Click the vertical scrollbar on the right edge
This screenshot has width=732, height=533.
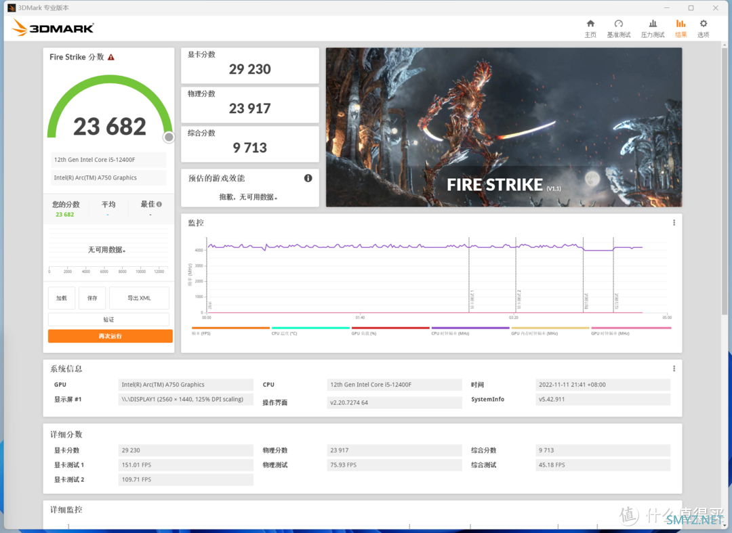[725, 182]
